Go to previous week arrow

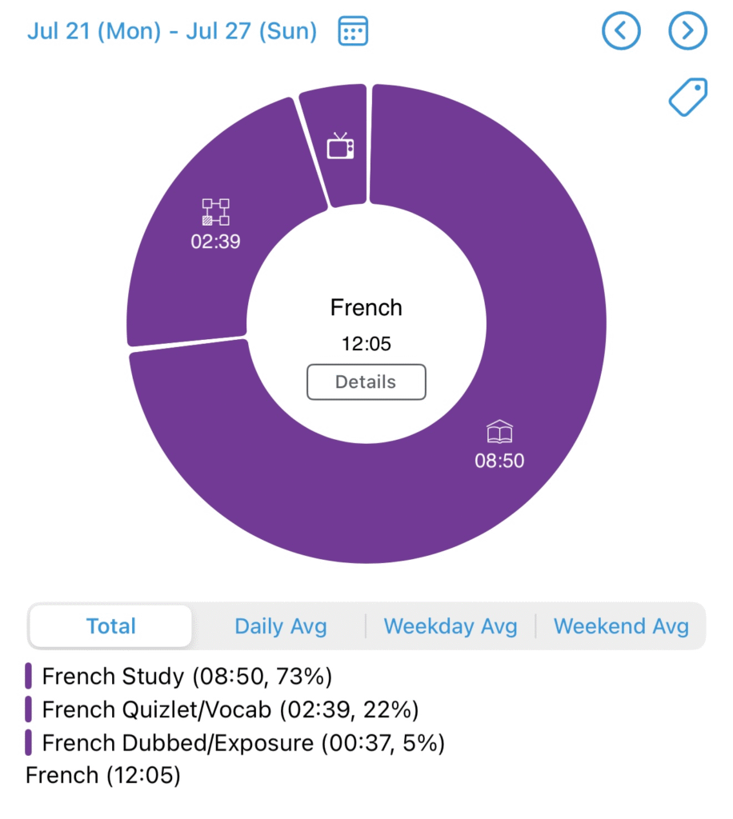(x=622, y=31)
